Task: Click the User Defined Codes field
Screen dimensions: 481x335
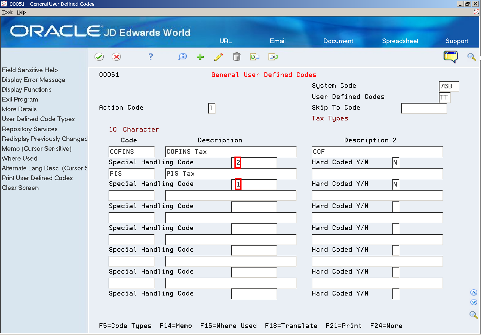Action: [x=445, y=97]
